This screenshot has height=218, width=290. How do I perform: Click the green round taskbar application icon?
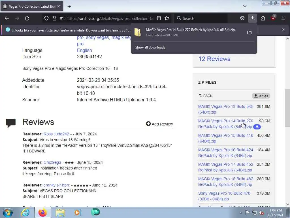click(x=95, y=212)
